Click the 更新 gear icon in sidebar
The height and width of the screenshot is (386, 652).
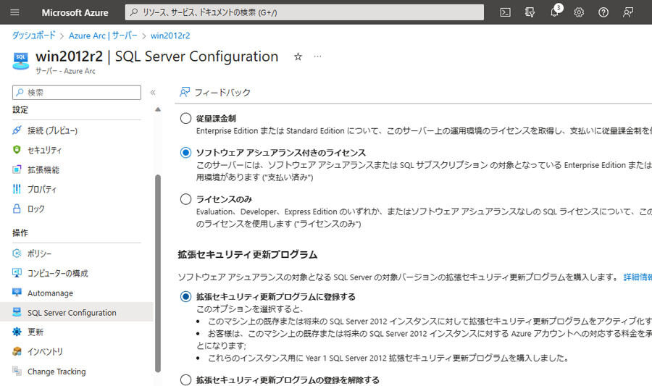click(x=17, y=332)
